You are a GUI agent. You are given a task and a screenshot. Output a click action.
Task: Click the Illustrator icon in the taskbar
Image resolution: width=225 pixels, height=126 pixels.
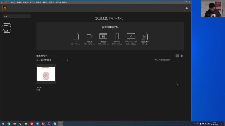[x=60, y=124]
